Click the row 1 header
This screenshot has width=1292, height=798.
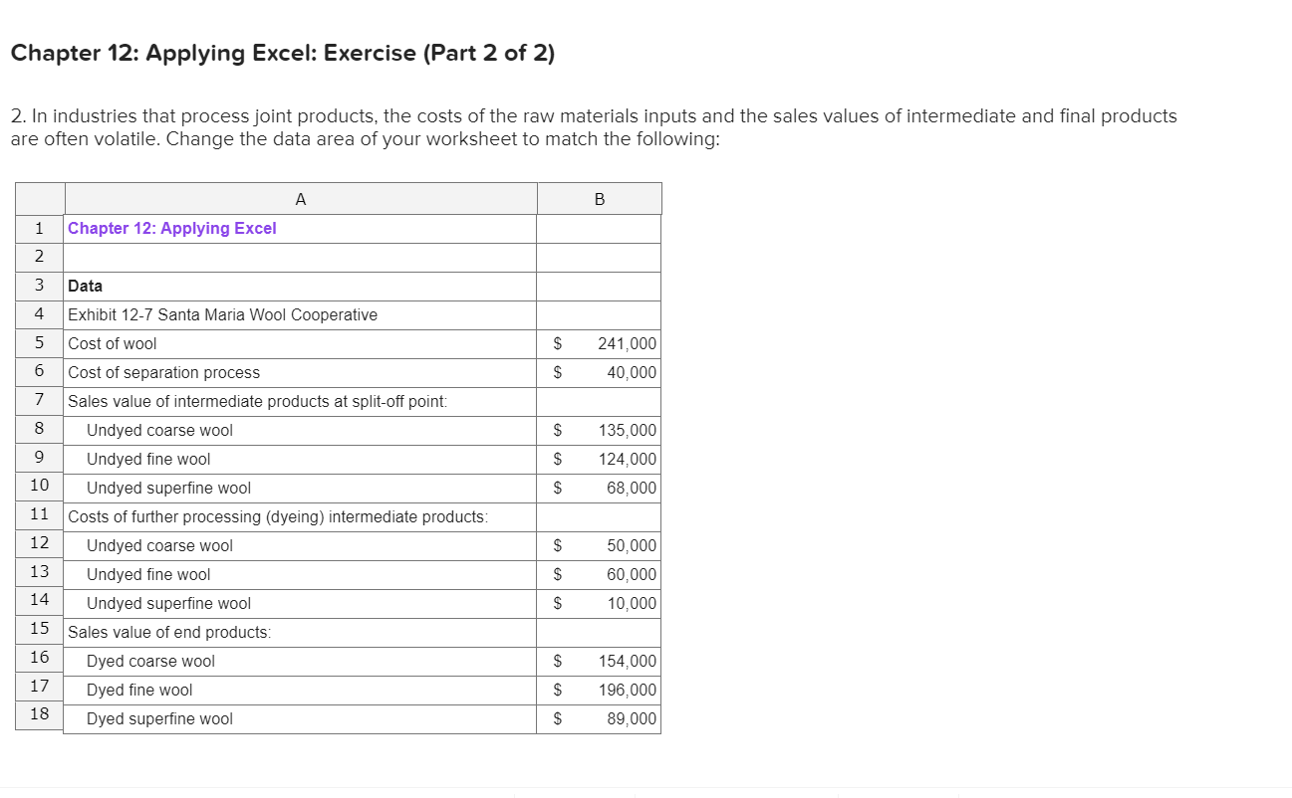point(38,228)
